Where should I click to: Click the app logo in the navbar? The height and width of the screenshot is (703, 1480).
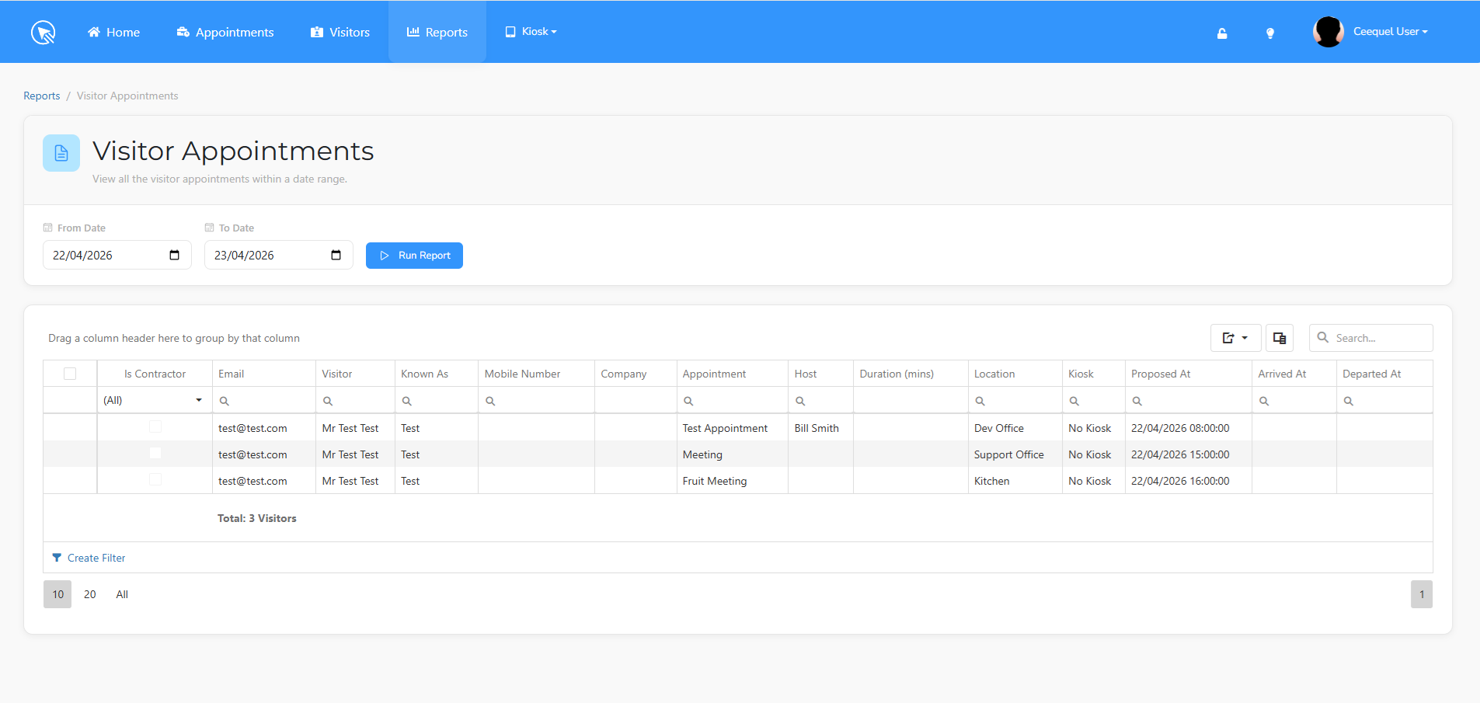tap(44, 32)
